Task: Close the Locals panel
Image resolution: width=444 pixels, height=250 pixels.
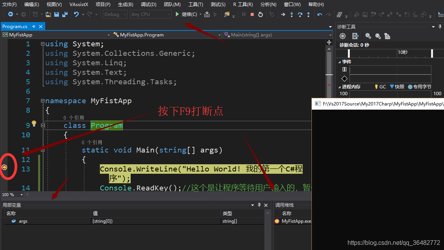Action: tap(266, 205)
